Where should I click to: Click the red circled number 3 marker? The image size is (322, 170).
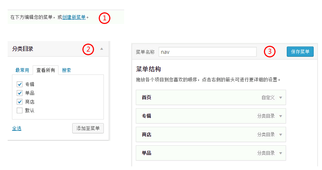tap(269, 52)
